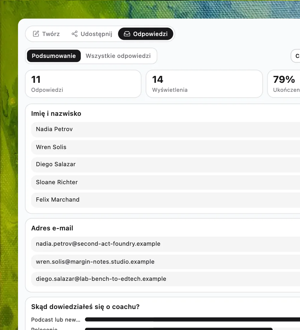Click the 'Podcast lub new...' bar label
Image resolution: width=300 pixels, height=330 pixels.
pyautogui.click(x=56, y=320)
